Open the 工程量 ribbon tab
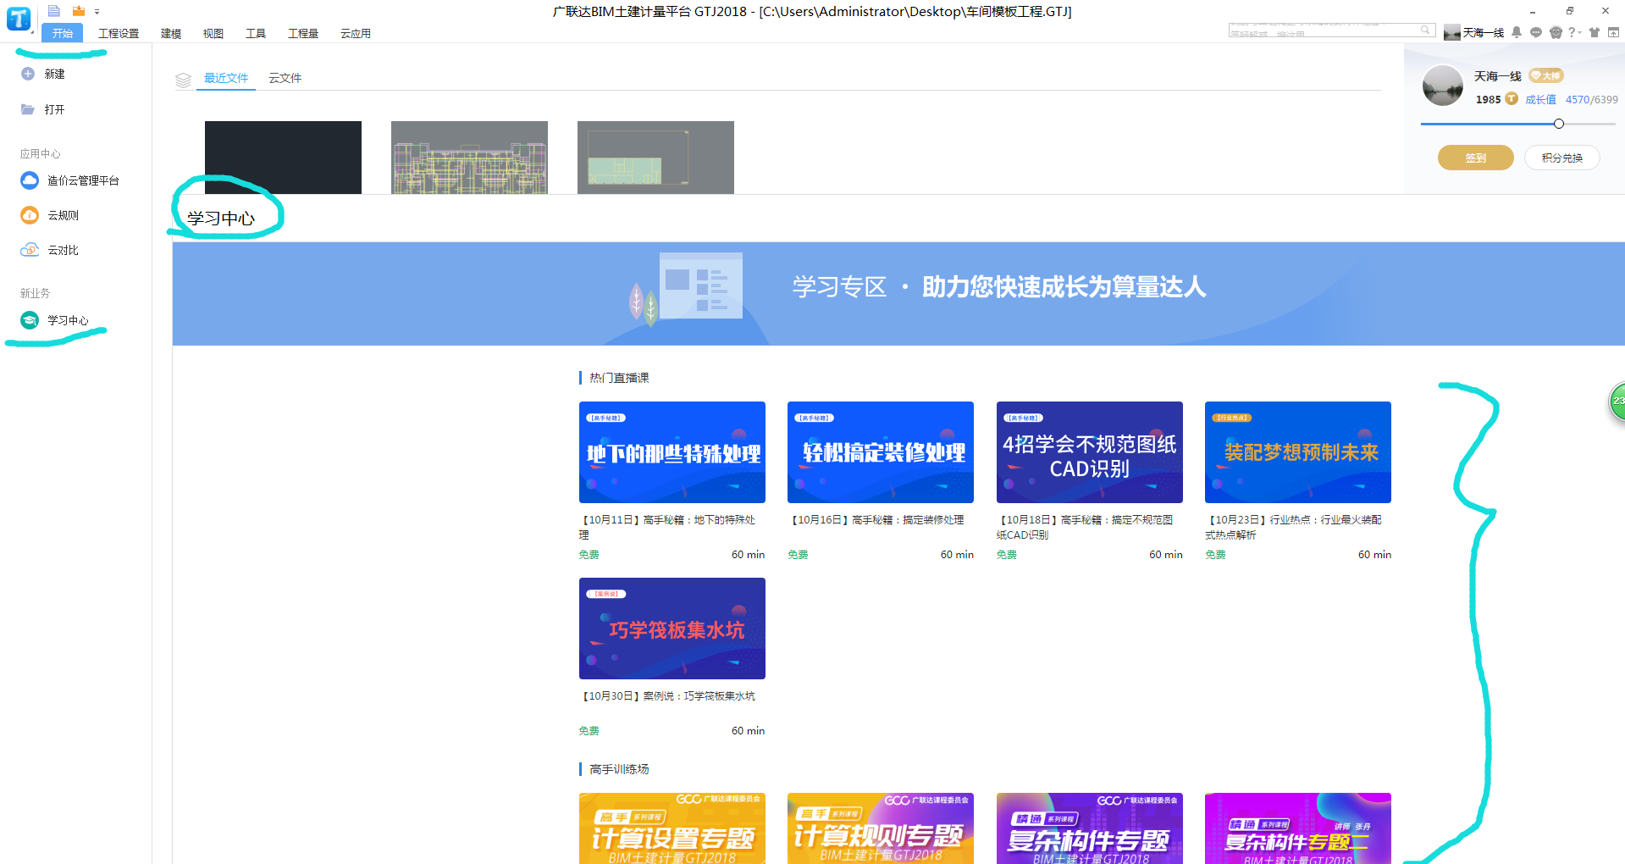This screenshot has height=864, width=1625. pyautogui.click(x=303, y=33)
